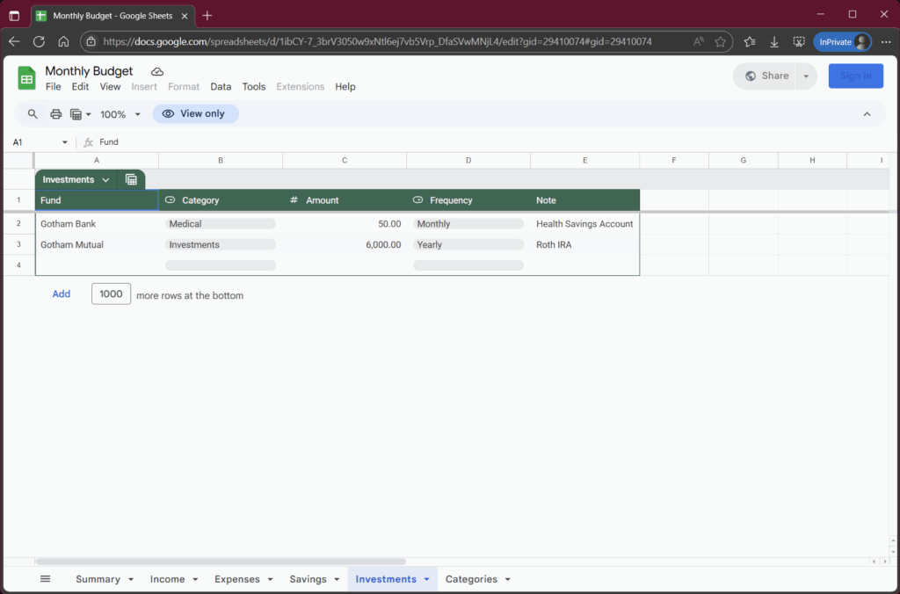Add this page to favorites star
Viewport: 900px width, 594px height.
click(x=721, y=42)
